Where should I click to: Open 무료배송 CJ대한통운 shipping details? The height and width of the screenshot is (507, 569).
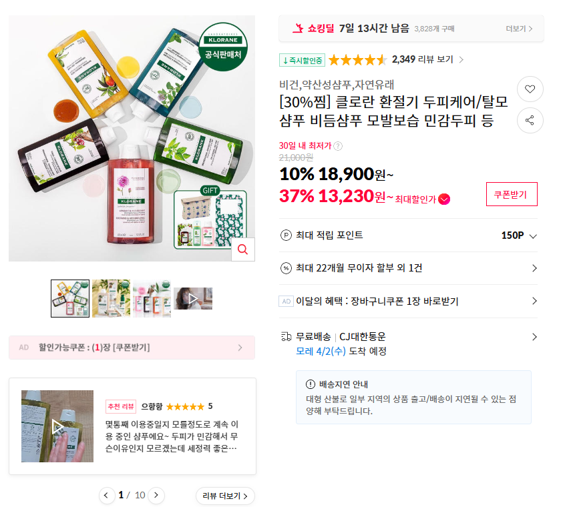pyautogui.click(x=534, y=337)
